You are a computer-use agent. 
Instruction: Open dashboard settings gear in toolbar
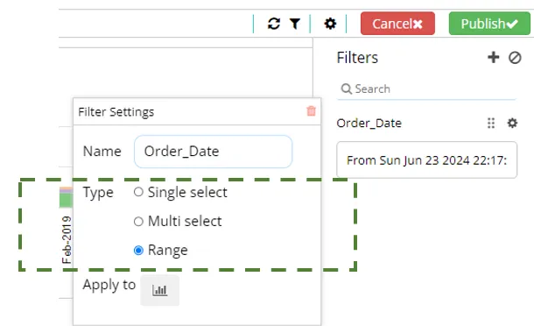(x=330, y=24)
